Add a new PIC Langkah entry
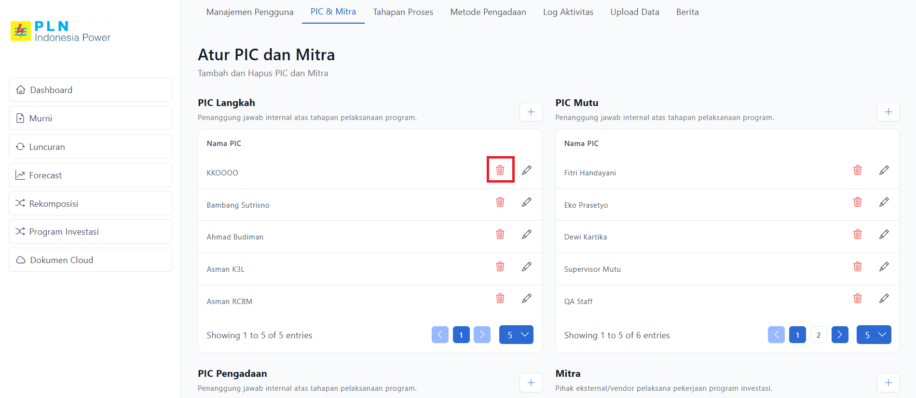The height and width of the screenshot is (398, 916). pos(531,112)
